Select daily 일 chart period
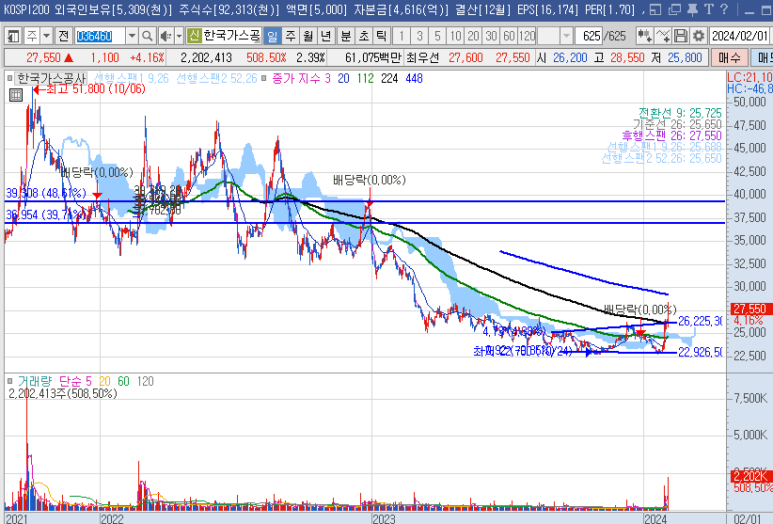The width and height of the screenshot is (773, 524). pyautogui.click(x=272, y=36)
